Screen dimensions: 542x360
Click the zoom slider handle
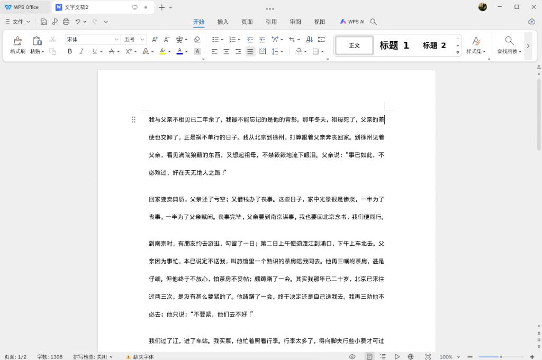pos(501,356)
